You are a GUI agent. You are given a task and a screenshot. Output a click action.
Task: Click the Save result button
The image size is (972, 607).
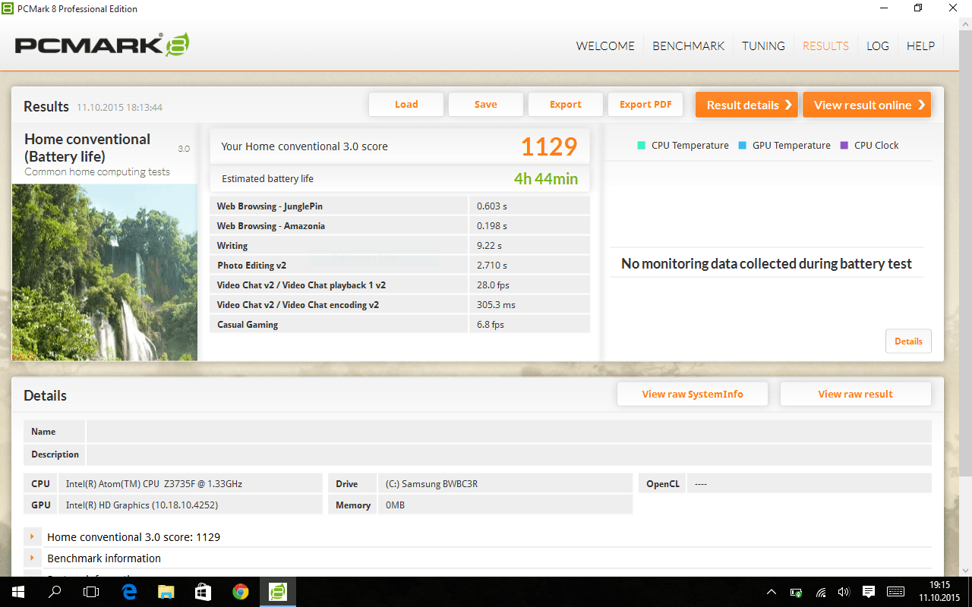[486, 105]
